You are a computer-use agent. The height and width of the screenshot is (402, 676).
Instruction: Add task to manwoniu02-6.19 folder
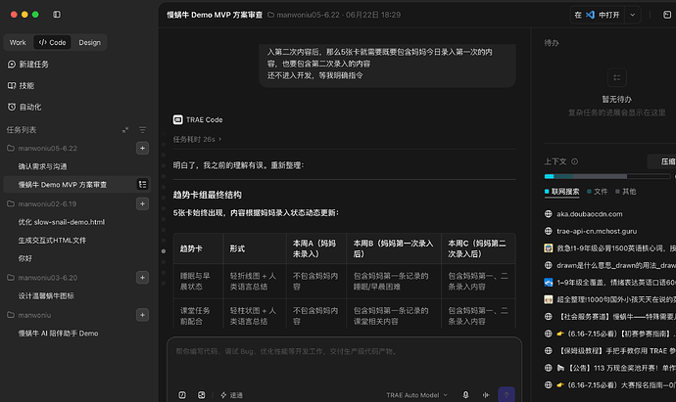coord(142,203)
